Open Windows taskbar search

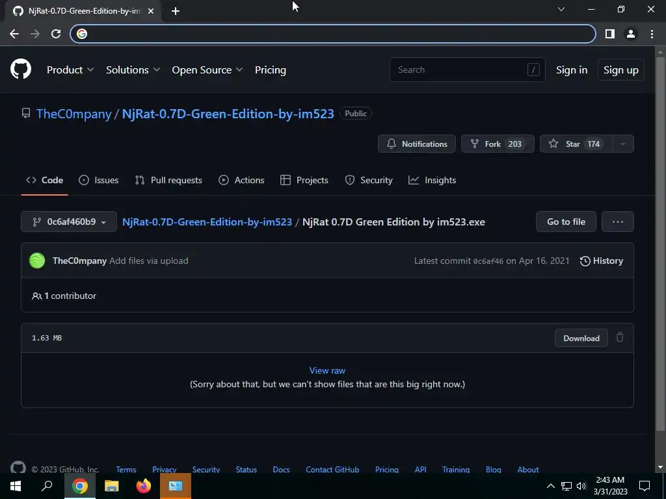point(47,486)
